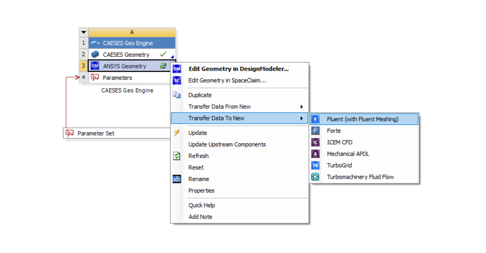Click the Rename ab icon
Image resolution: width=486 pixels, height=253 pixels.
click(x=177, y=179)
